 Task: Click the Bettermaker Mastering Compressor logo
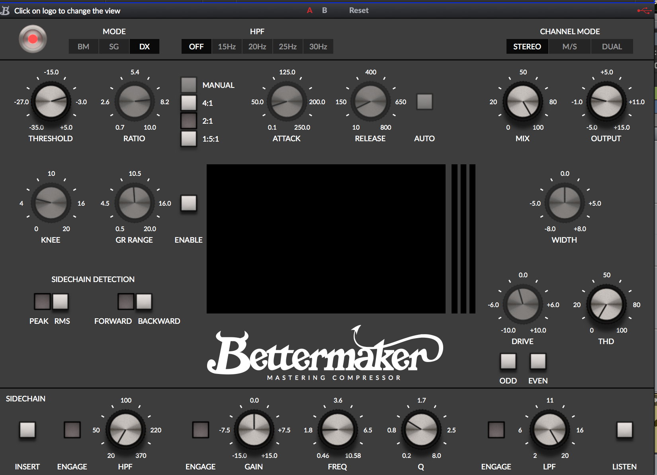(325, 354)
